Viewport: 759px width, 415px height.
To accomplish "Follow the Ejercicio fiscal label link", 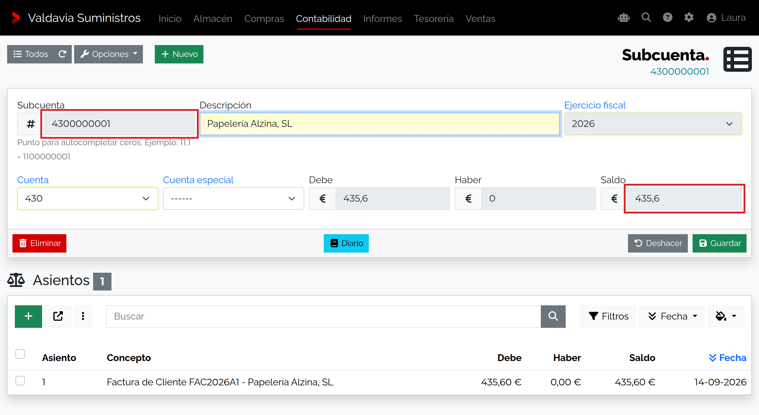I will [x=595, y=105].
